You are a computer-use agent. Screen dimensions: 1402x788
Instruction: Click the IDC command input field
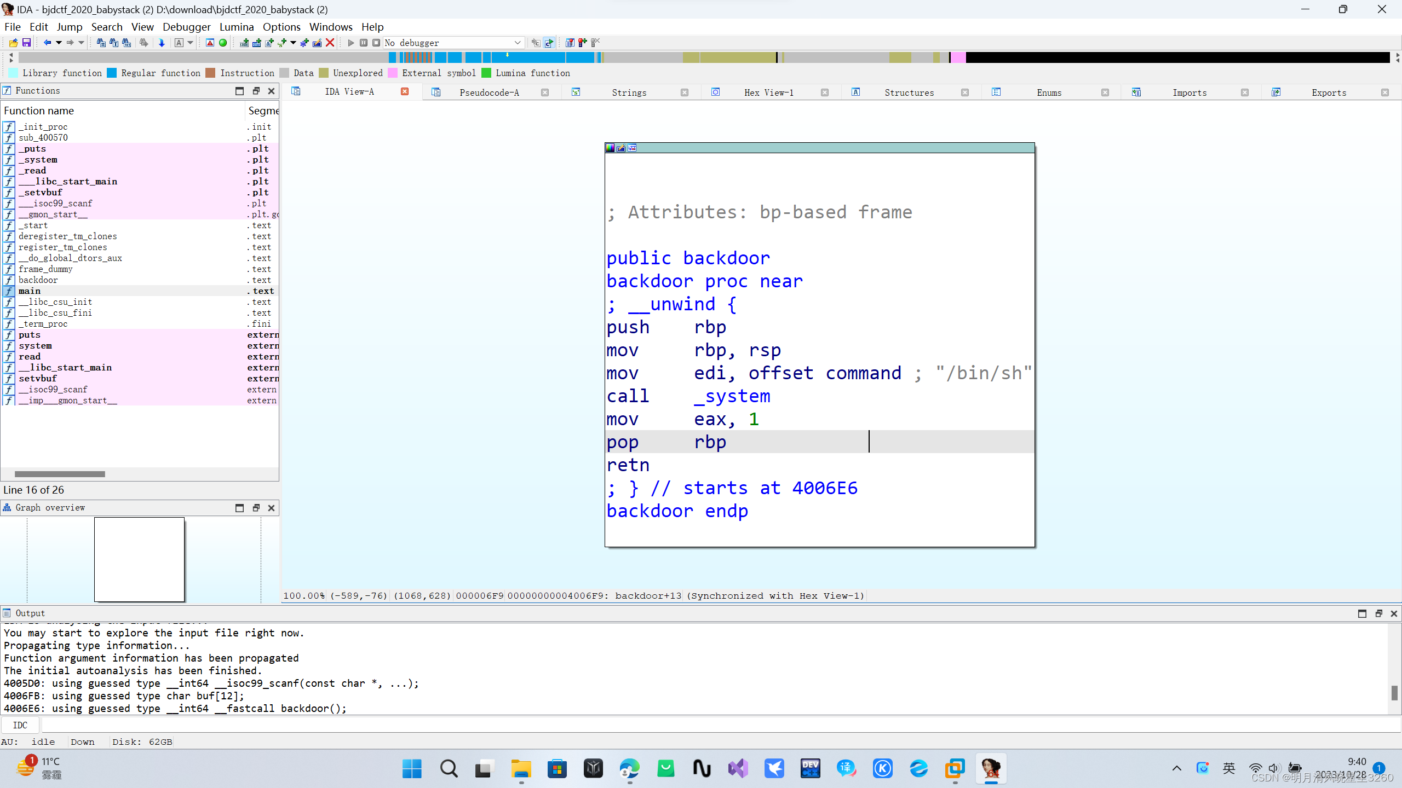pos(712,725)
